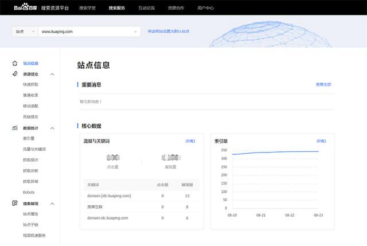Open 用户中心 in the top navigation
Screen dimensions: 367x246
pyautogui.click(x=205, y=8)
